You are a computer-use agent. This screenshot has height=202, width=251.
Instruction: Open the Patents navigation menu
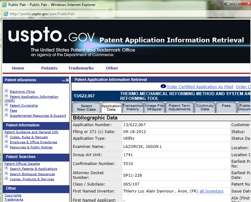(49, 68)
